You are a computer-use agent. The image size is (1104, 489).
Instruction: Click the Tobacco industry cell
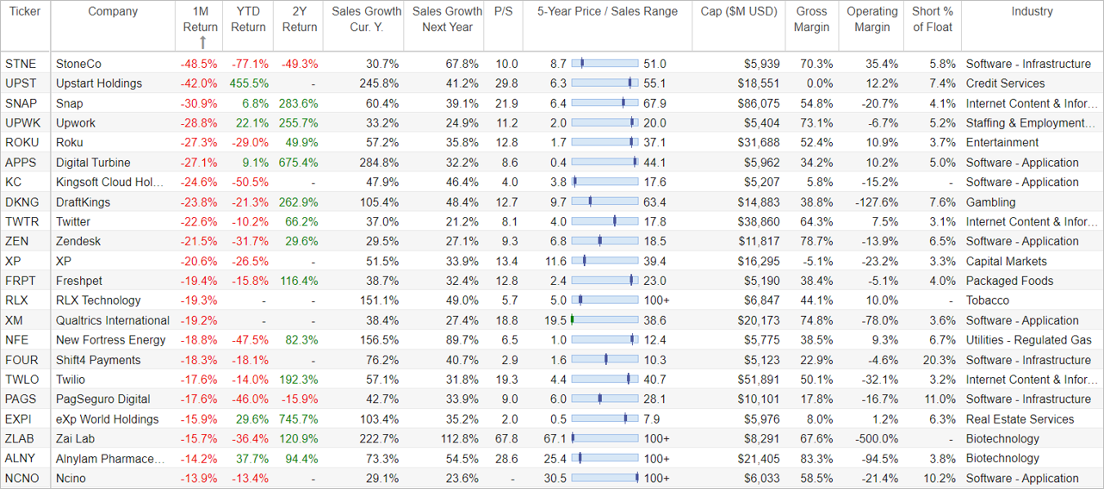pos(987,300)
